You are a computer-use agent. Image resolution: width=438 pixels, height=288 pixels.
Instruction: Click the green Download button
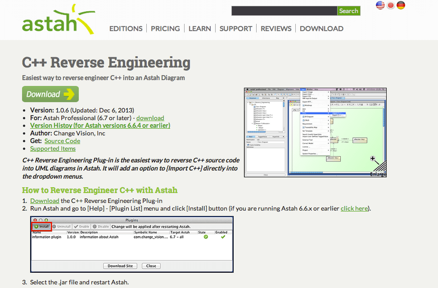(50, 94)
